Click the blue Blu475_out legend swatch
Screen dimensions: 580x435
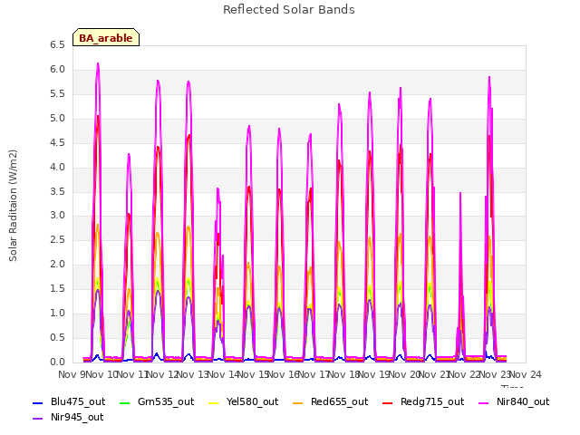pos(38,402)
